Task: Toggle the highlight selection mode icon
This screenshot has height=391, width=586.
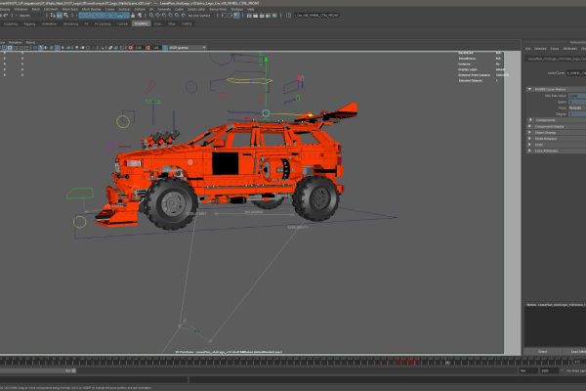Action: pyautogui.click(x=140, y=16)
